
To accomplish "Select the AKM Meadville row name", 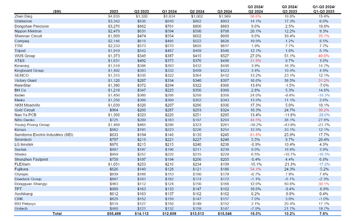I will click(x=27, y=105).
